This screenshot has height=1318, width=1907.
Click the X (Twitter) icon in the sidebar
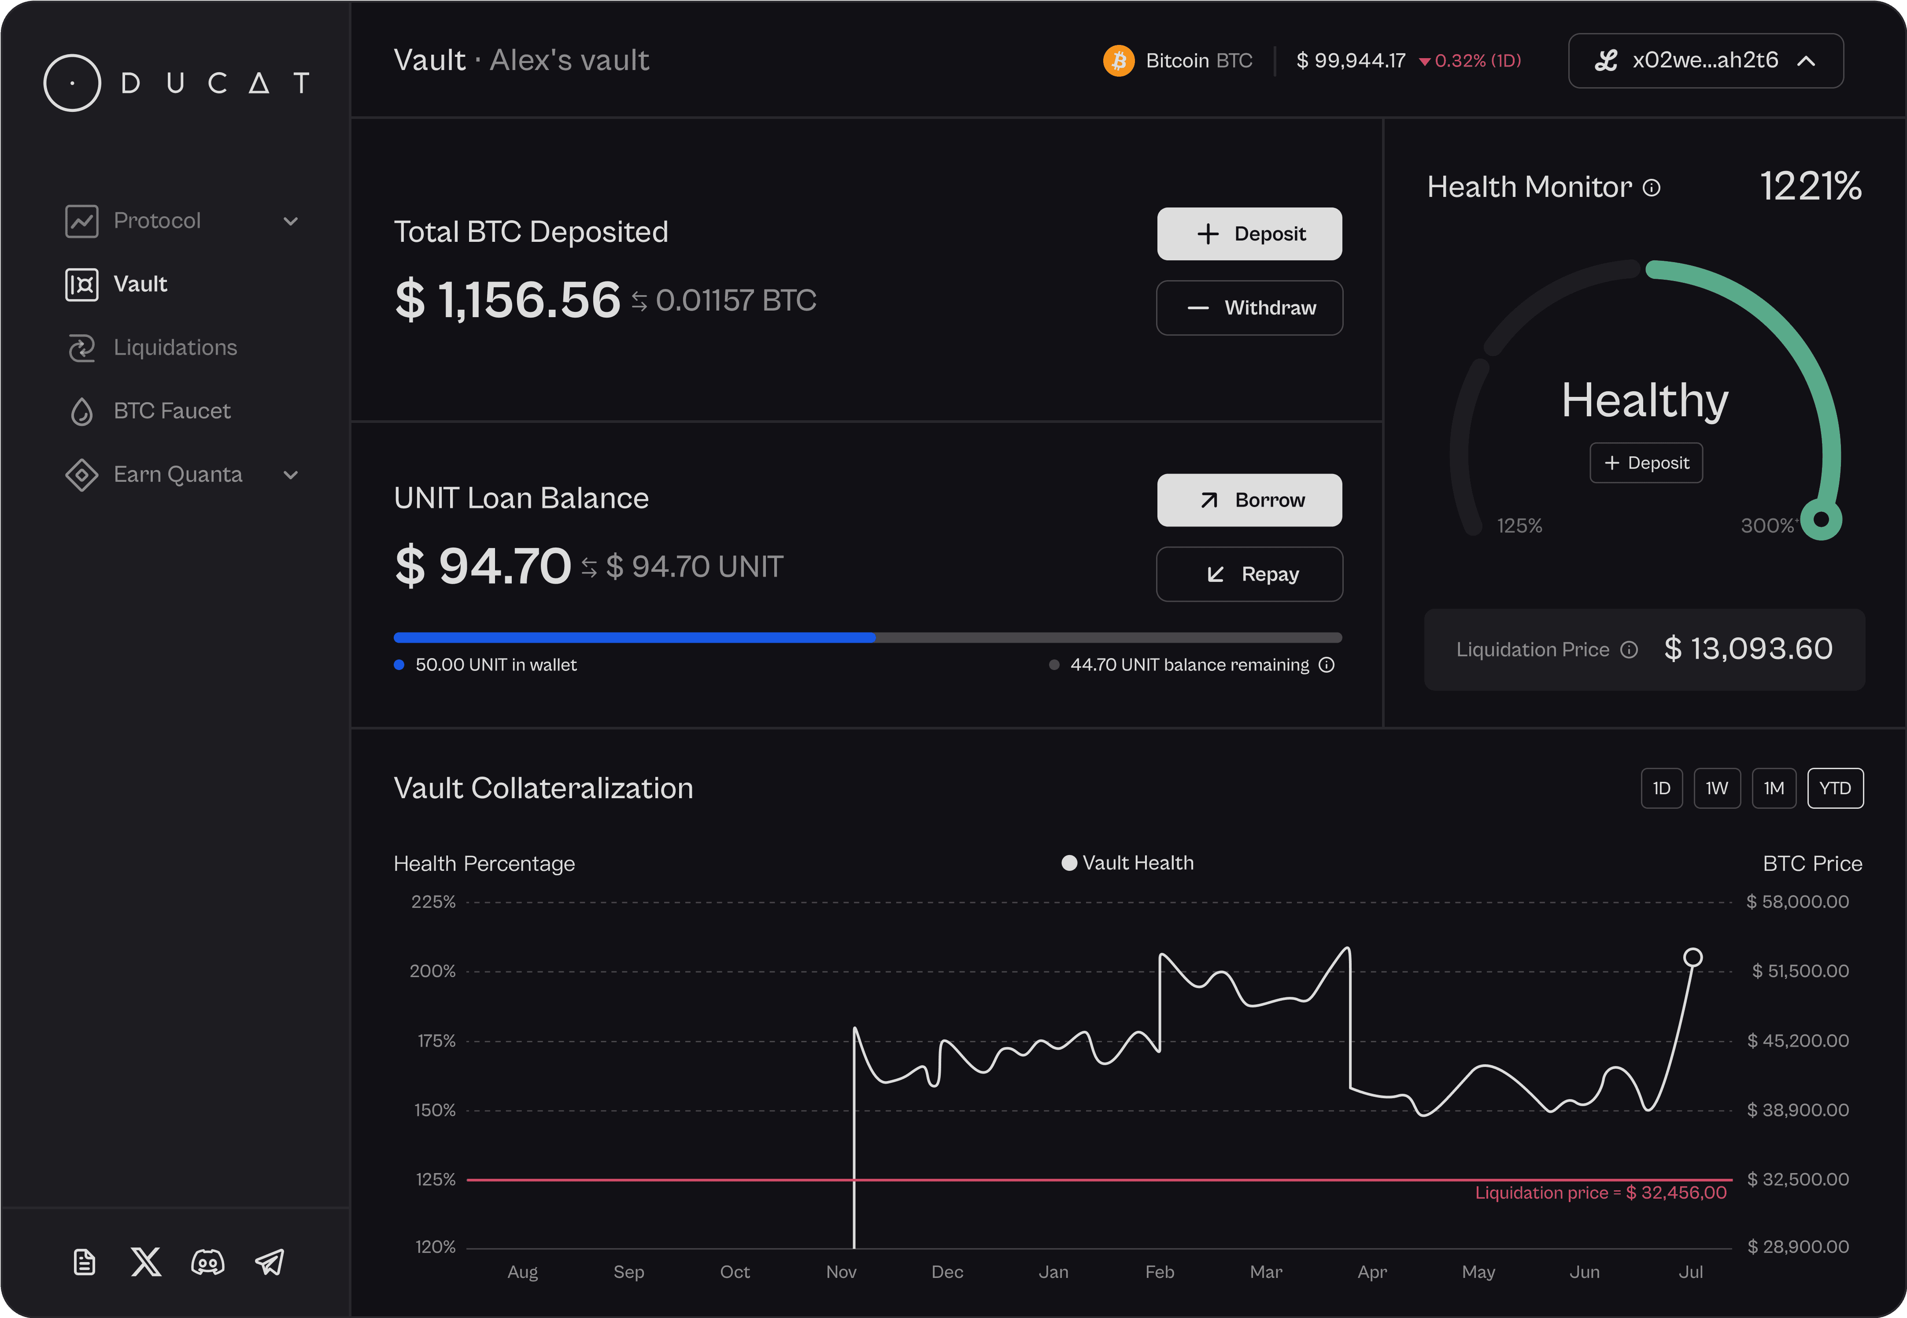pyautogui.click(x=145, y=1262)
